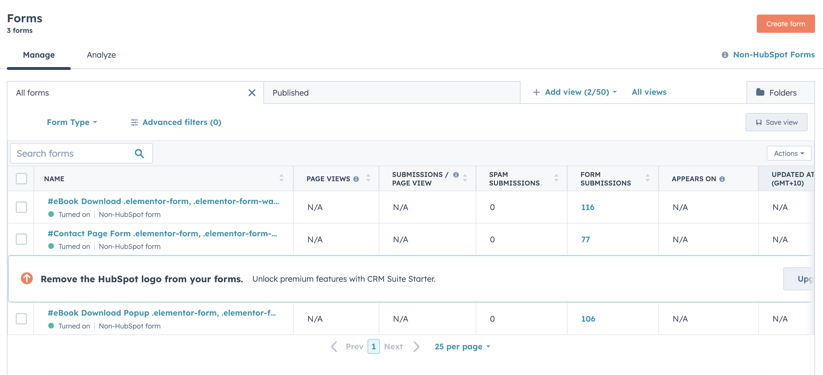
Task: Click the info icon beside Page Views
Action: point(356,179)
